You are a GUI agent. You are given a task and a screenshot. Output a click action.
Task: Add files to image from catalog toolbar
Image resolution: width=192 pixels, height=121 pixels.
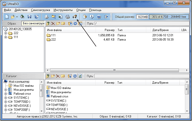(x=70, y=76)
